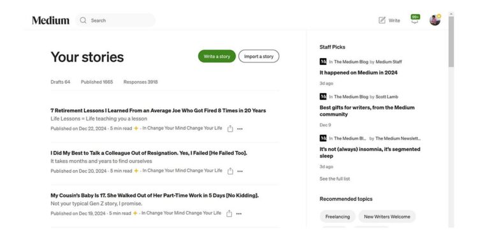Click the Write a story button

pos(217,56)
